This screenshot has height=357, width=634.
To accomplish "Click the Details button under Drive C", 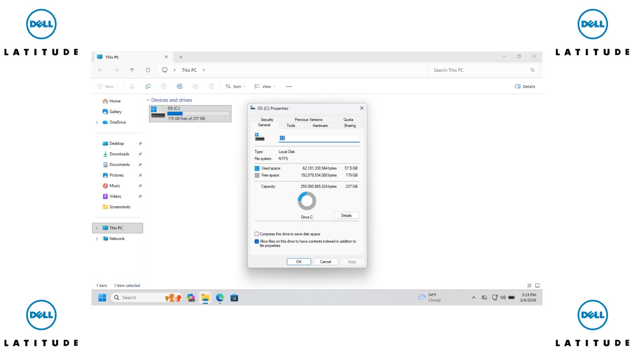I will pyautogui.click(x=346, y=215).
